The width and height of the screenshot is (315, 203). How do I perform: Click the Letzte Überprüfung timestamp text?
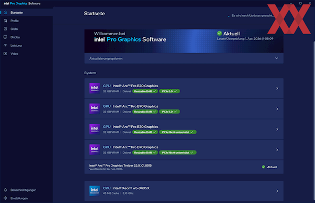click(x=245, y=38)
